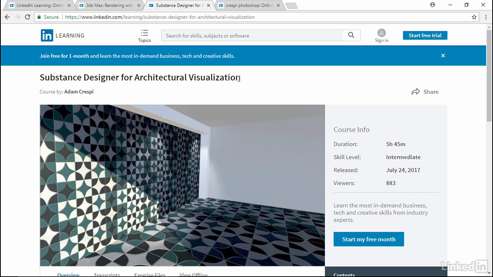Dismiss the blue join-free banner
Image resolution: width=493 pixels, height=277 pixels.
point(443,55)
